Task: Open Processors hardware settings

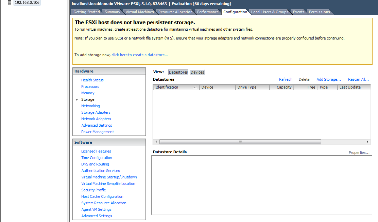Action: click(x=90, y=86)
